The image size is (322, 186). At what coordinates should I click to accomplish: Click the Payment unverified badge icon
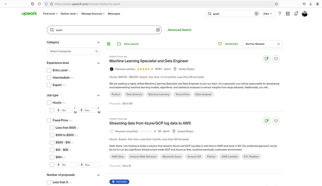tap(112, 131)
